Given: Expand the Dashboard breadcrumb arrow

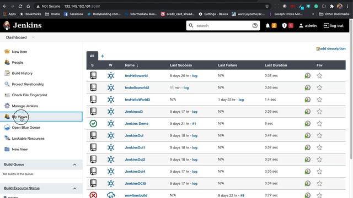Looking at the screenshot, I should (x=33, y=37).
